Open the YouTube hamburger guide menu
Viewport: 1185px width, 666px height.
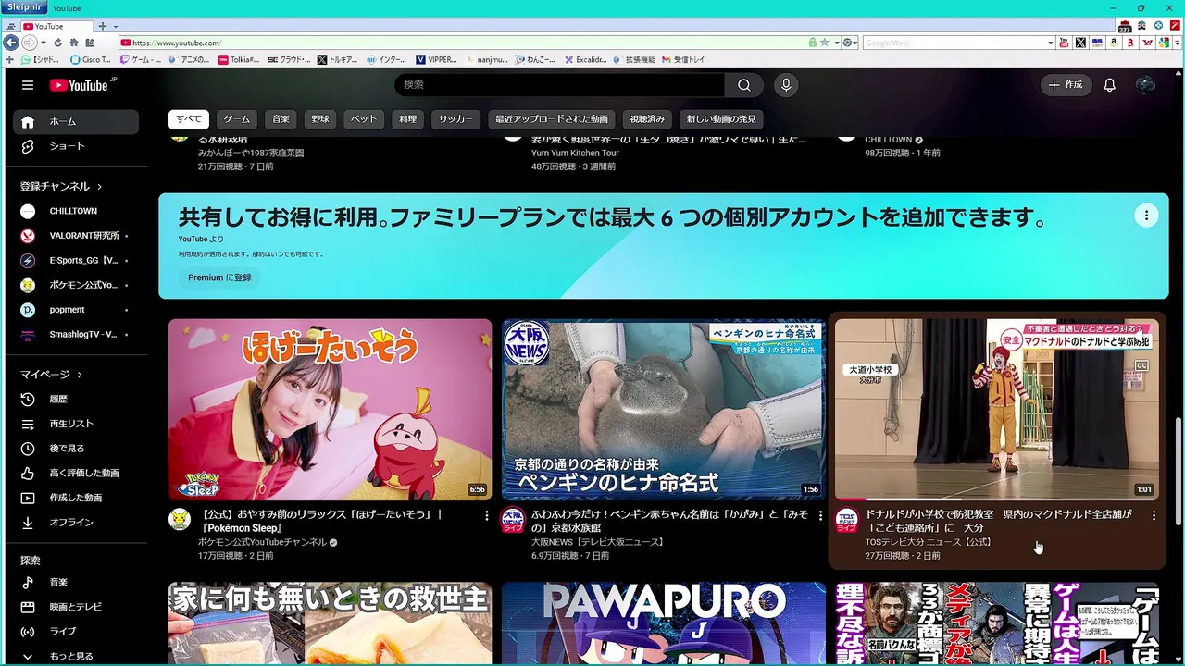[28, 85]
